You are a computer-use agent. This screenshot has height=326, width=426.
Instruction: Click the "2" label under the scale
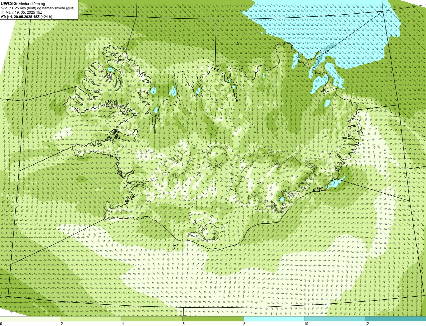pos(62,324)
